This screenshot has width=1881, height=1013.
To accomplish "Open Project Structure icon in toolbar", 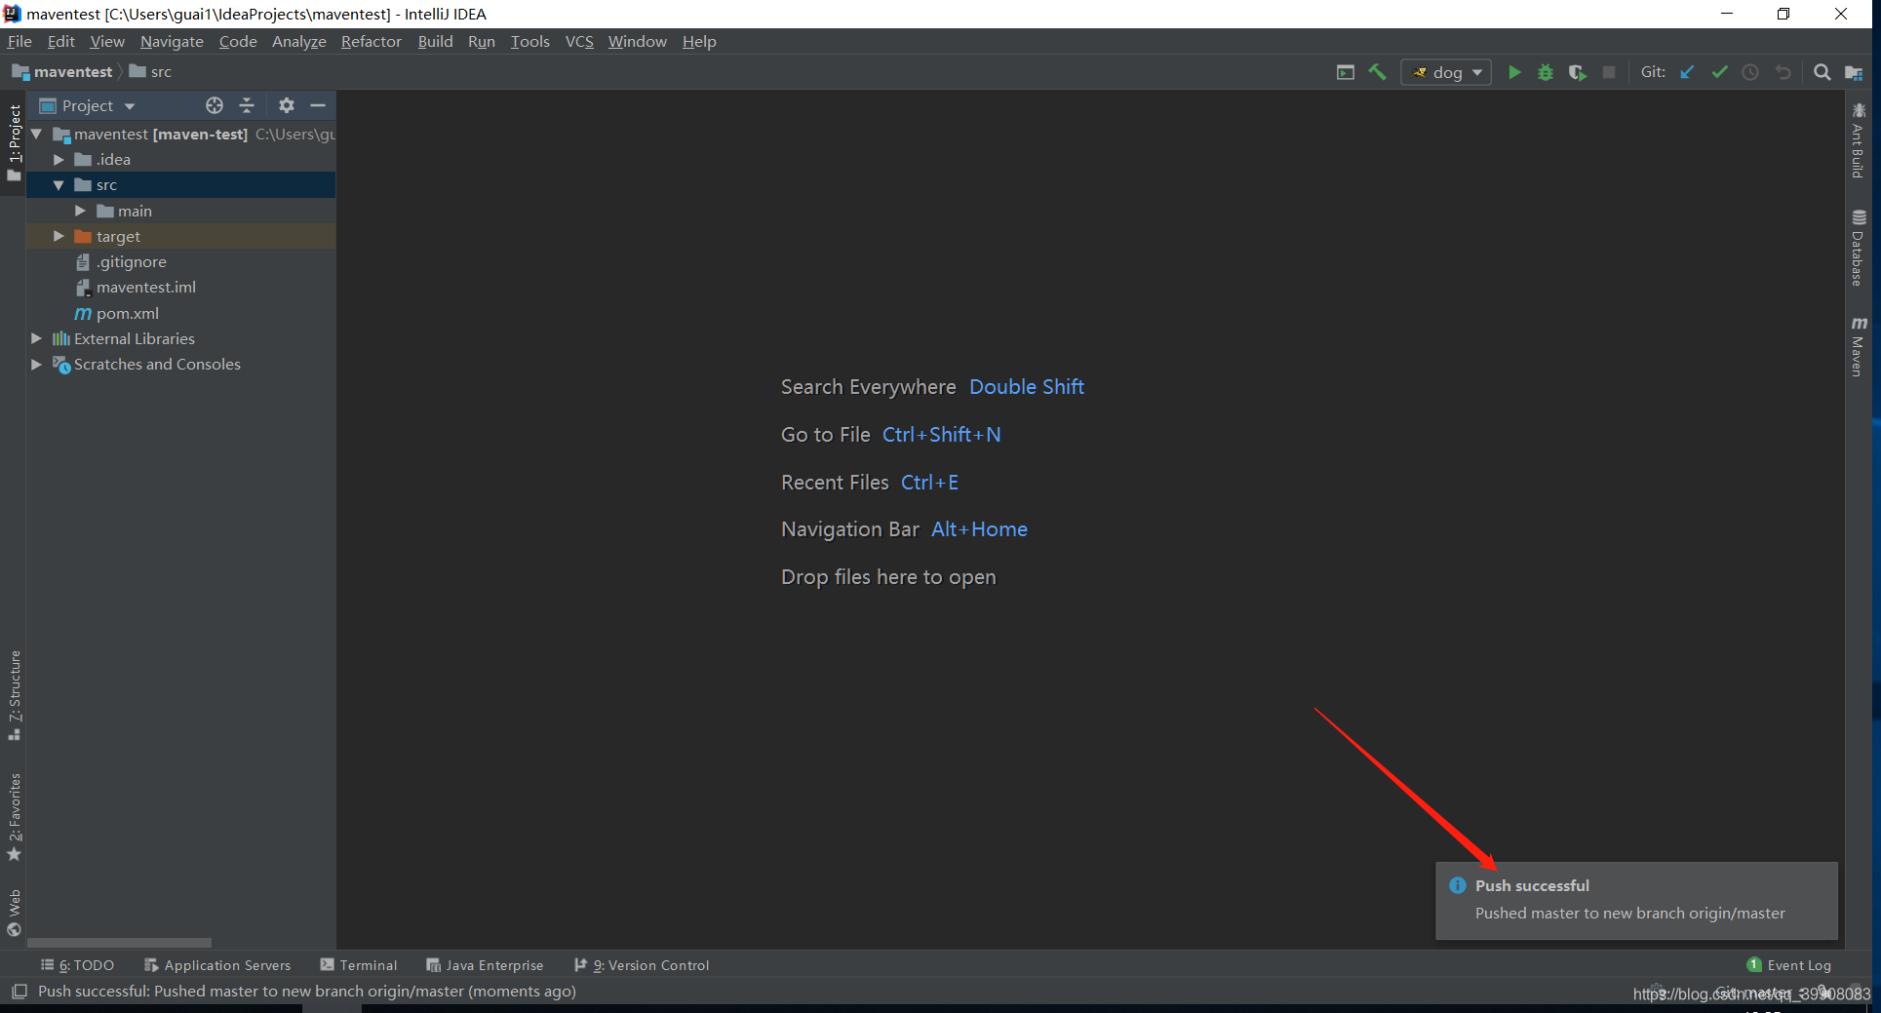I will [1854, 72].
